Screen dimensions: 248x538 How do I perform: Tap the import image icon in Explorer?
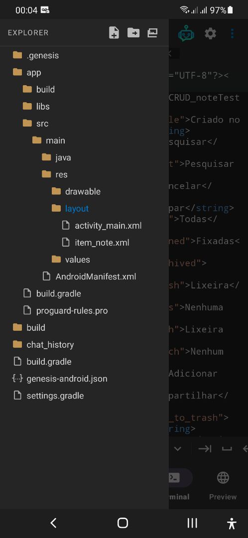pos(152,33)
